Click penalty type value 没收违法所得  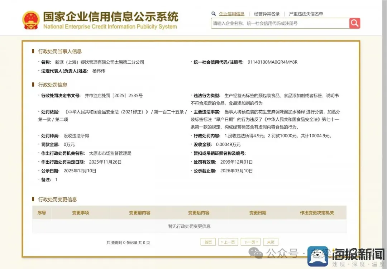pos(76,136)
